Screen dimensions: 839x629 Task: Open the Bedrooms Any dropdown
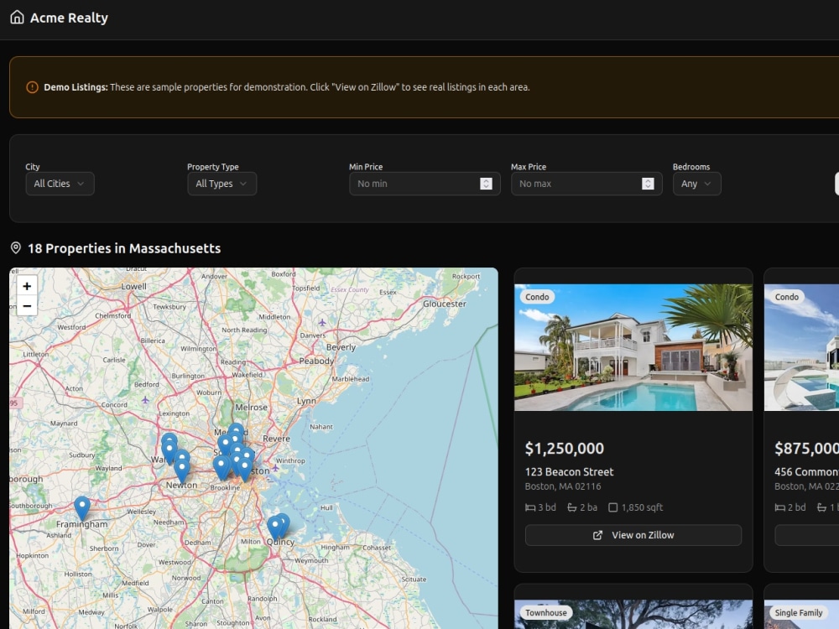point(696,184)
